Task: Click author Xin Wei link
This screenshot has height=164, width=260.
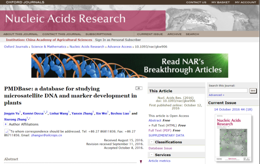Action: [101, 113]
